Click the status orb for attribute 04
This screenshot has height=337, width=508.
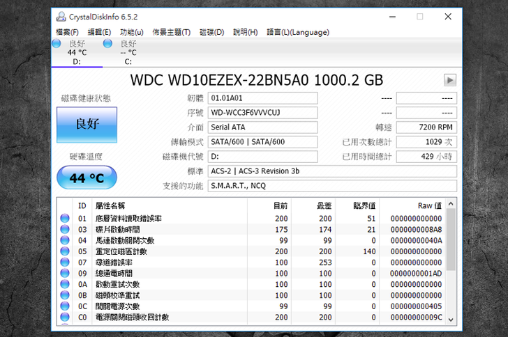click(x=65, y=240)
